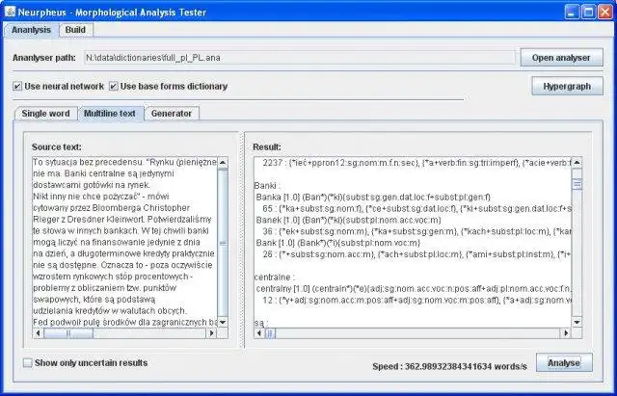The width and height of the screenshot is (617, 396).
Task: Click the Source text horizontal scrollbar thumb
Action: pos(68,333)
